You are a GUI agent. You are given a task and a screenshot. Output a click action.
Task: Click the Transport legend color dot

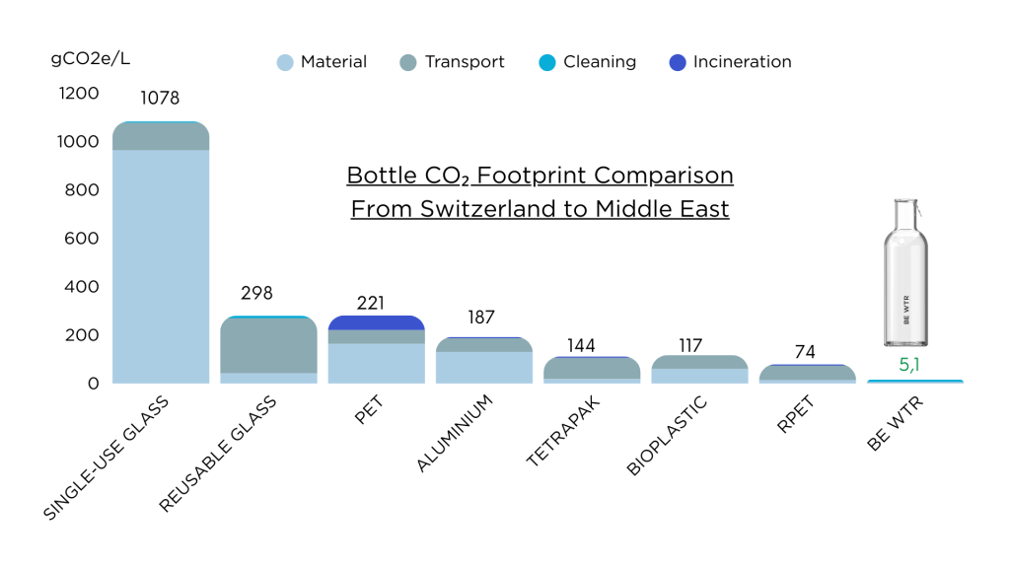click(x=408, y=63)
